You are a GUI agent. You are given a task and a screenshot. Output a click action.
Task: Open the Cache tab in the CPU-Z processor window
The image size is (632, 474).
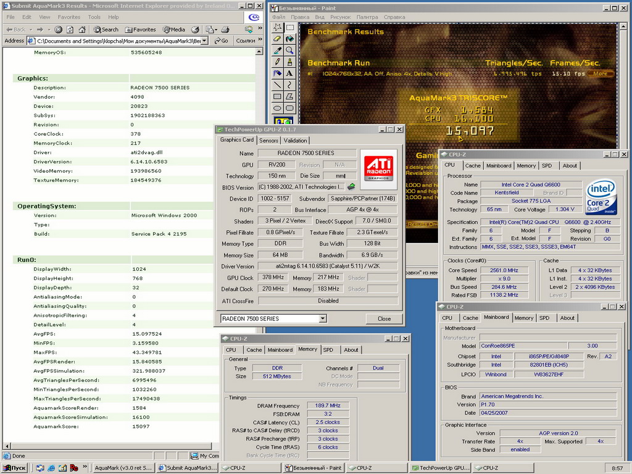[473, 165]
